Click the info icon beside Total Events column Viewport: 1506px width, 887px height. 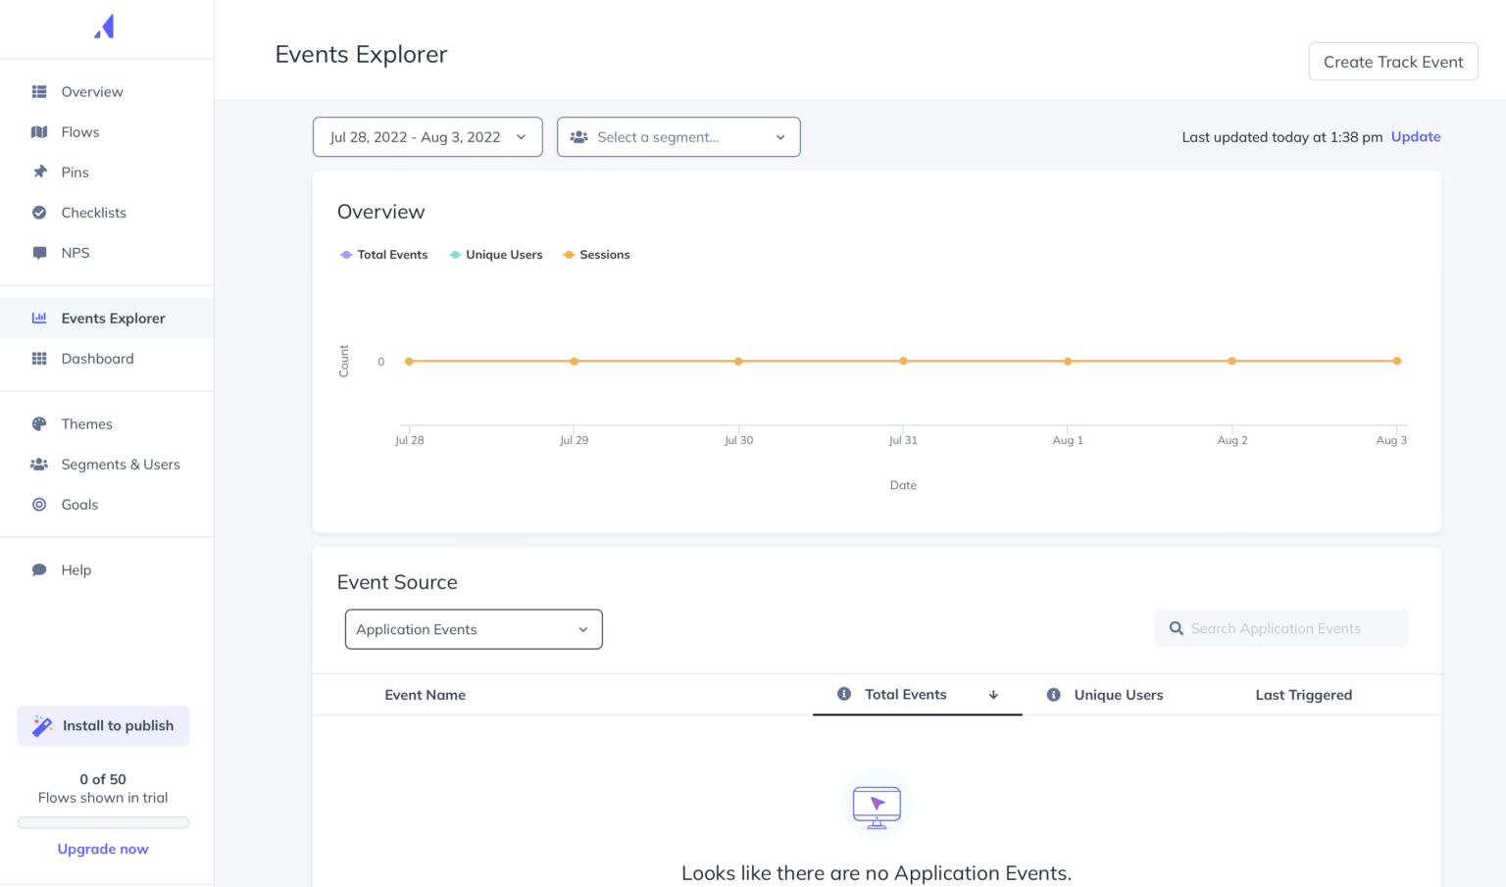(843, 694)
